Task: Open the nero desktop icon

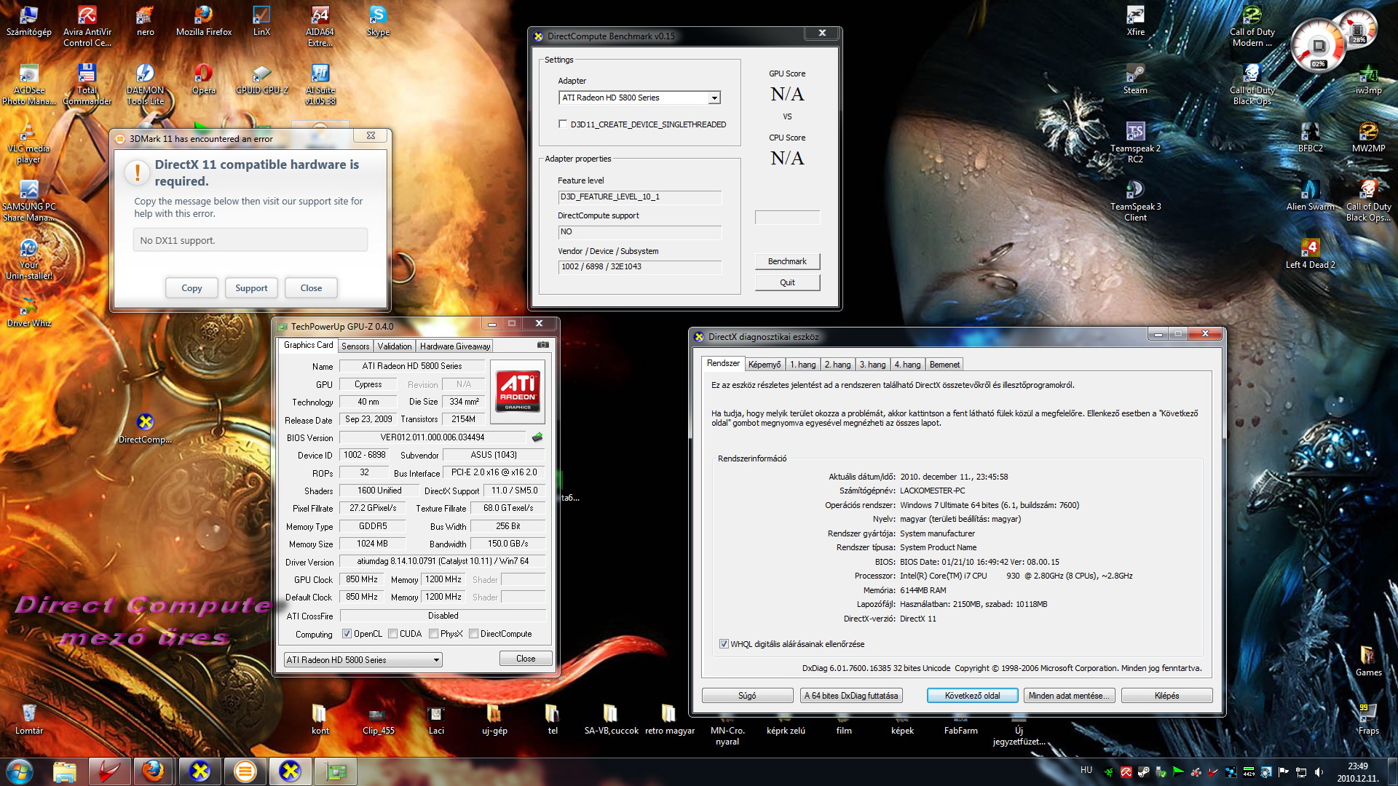Action: coord(145,20)
